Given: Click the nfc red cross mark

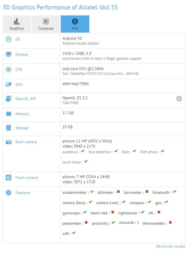Looking at the screenshot, I should [159, 212].
